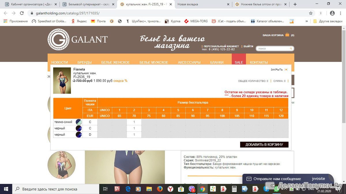Open the БЛАНКИ menu item
The image size is (346, 194).
(x=217, y=62)
